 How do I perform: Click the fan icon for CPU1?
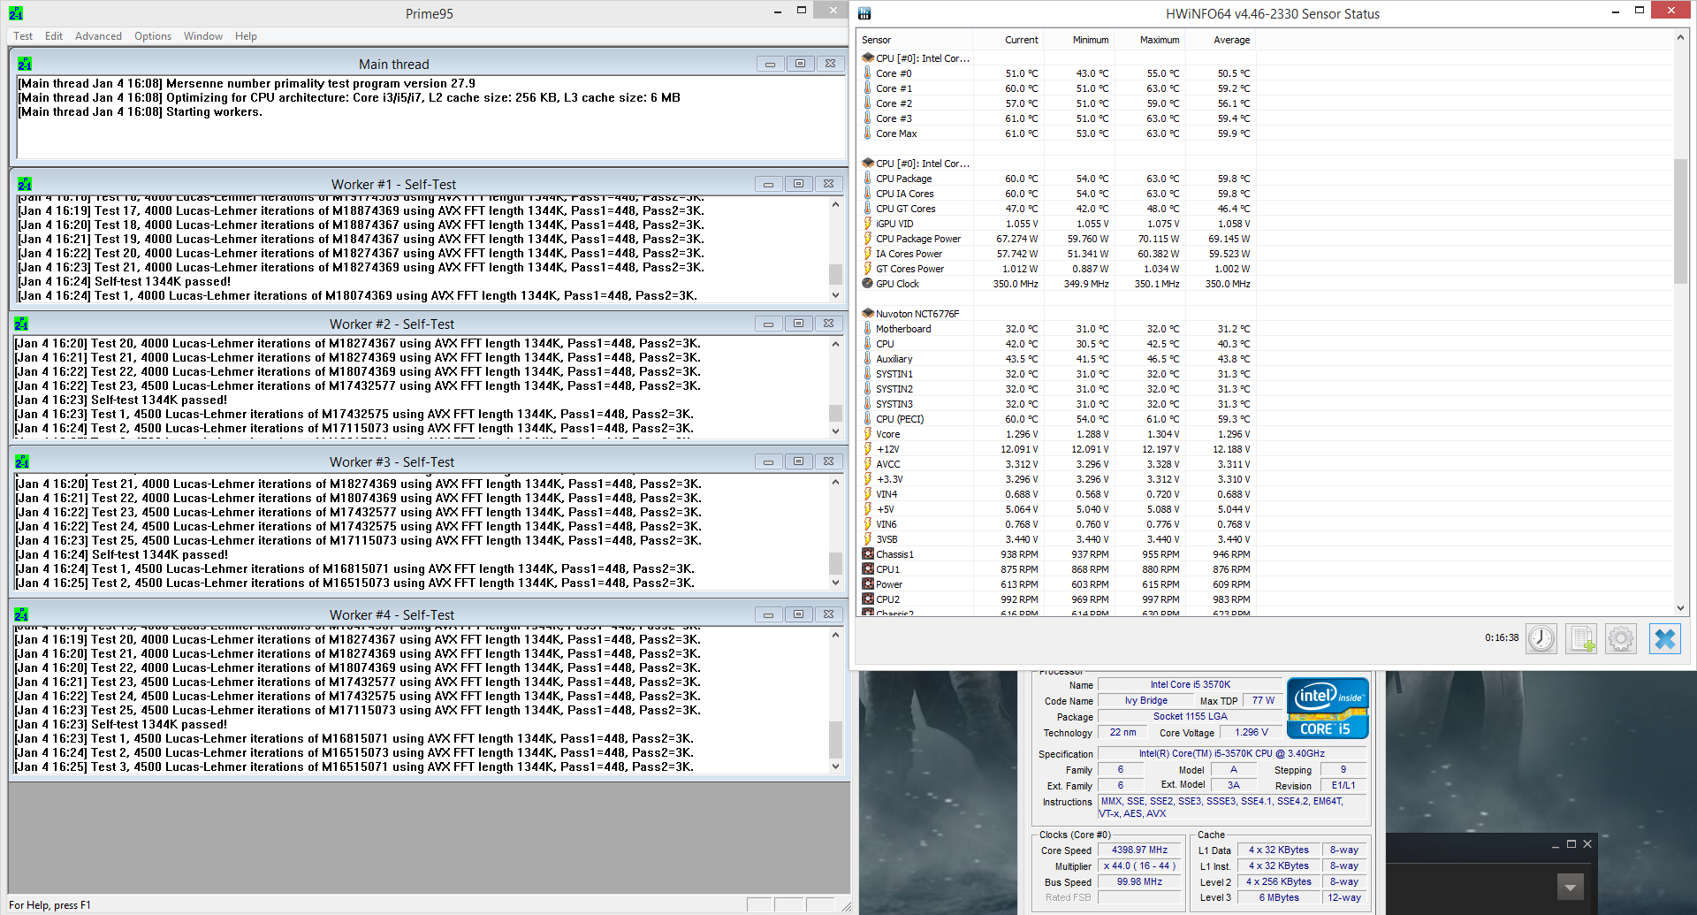[x=868, y=569]
